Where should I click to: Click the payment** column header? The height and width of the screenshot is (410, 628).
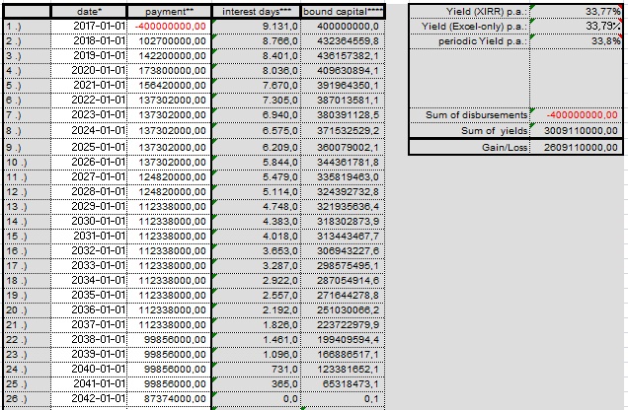(168, 10)
